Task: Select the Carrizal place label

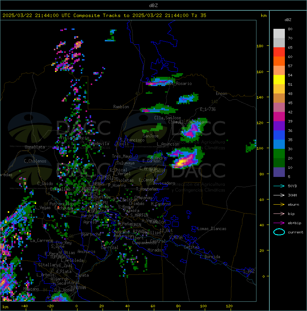Action: (110, 247)
